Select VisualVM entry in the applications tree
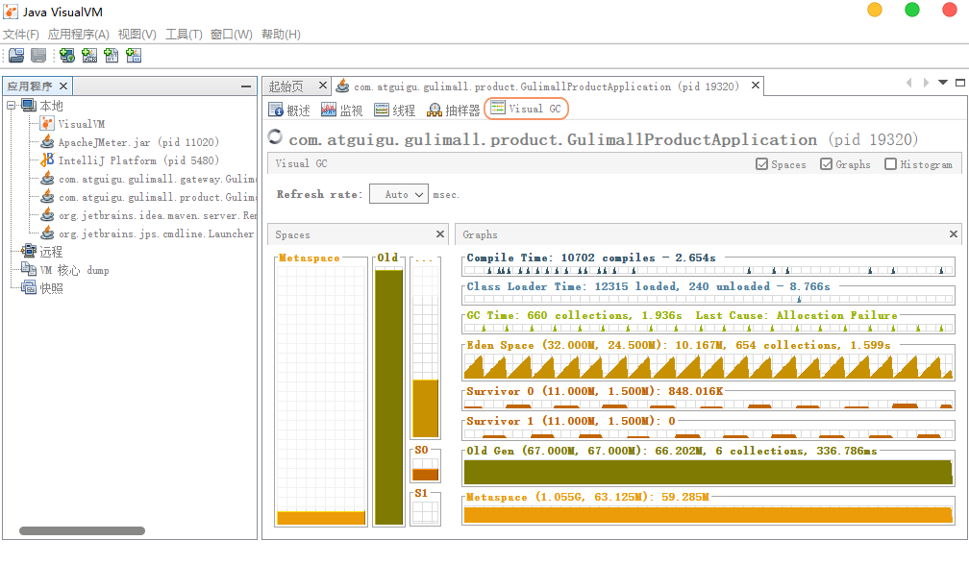The width and height of the screenshot is (969, 565). tap(81, 124)
